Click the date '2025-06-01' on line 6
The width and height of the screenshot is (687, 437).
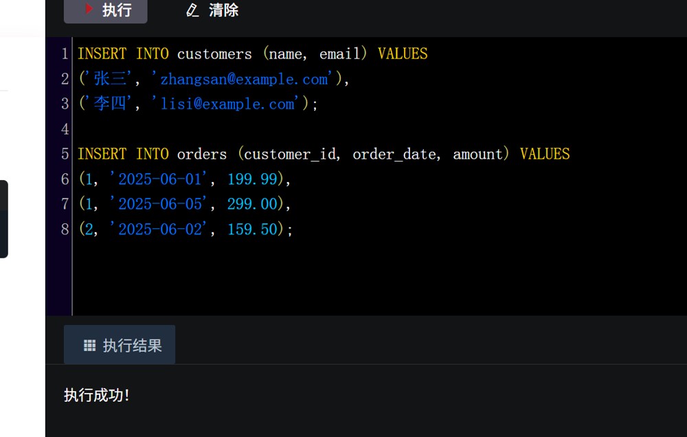tap(157, 179)
